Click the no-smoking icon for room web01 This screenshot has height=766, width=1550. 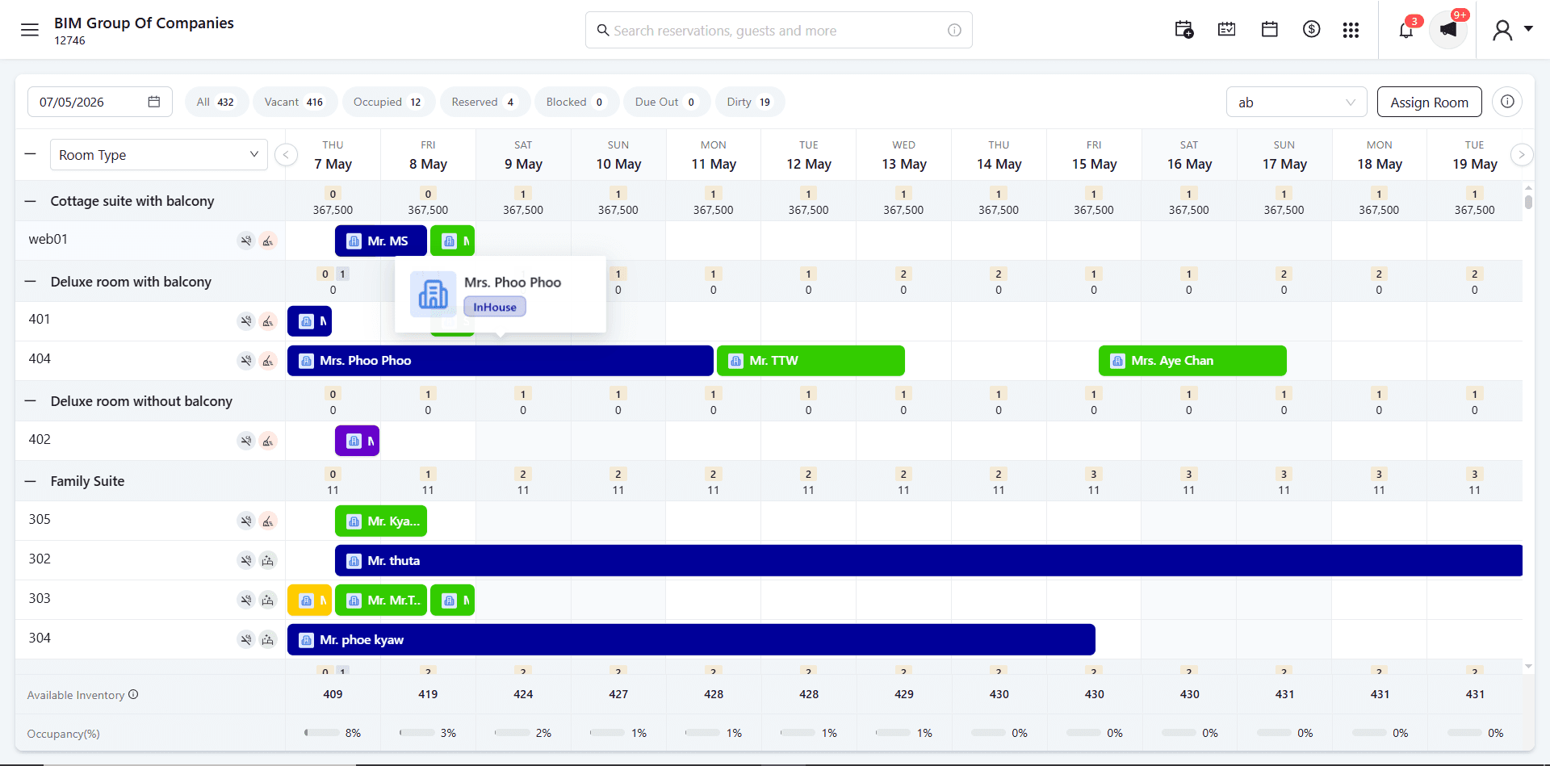pos(246,241)
